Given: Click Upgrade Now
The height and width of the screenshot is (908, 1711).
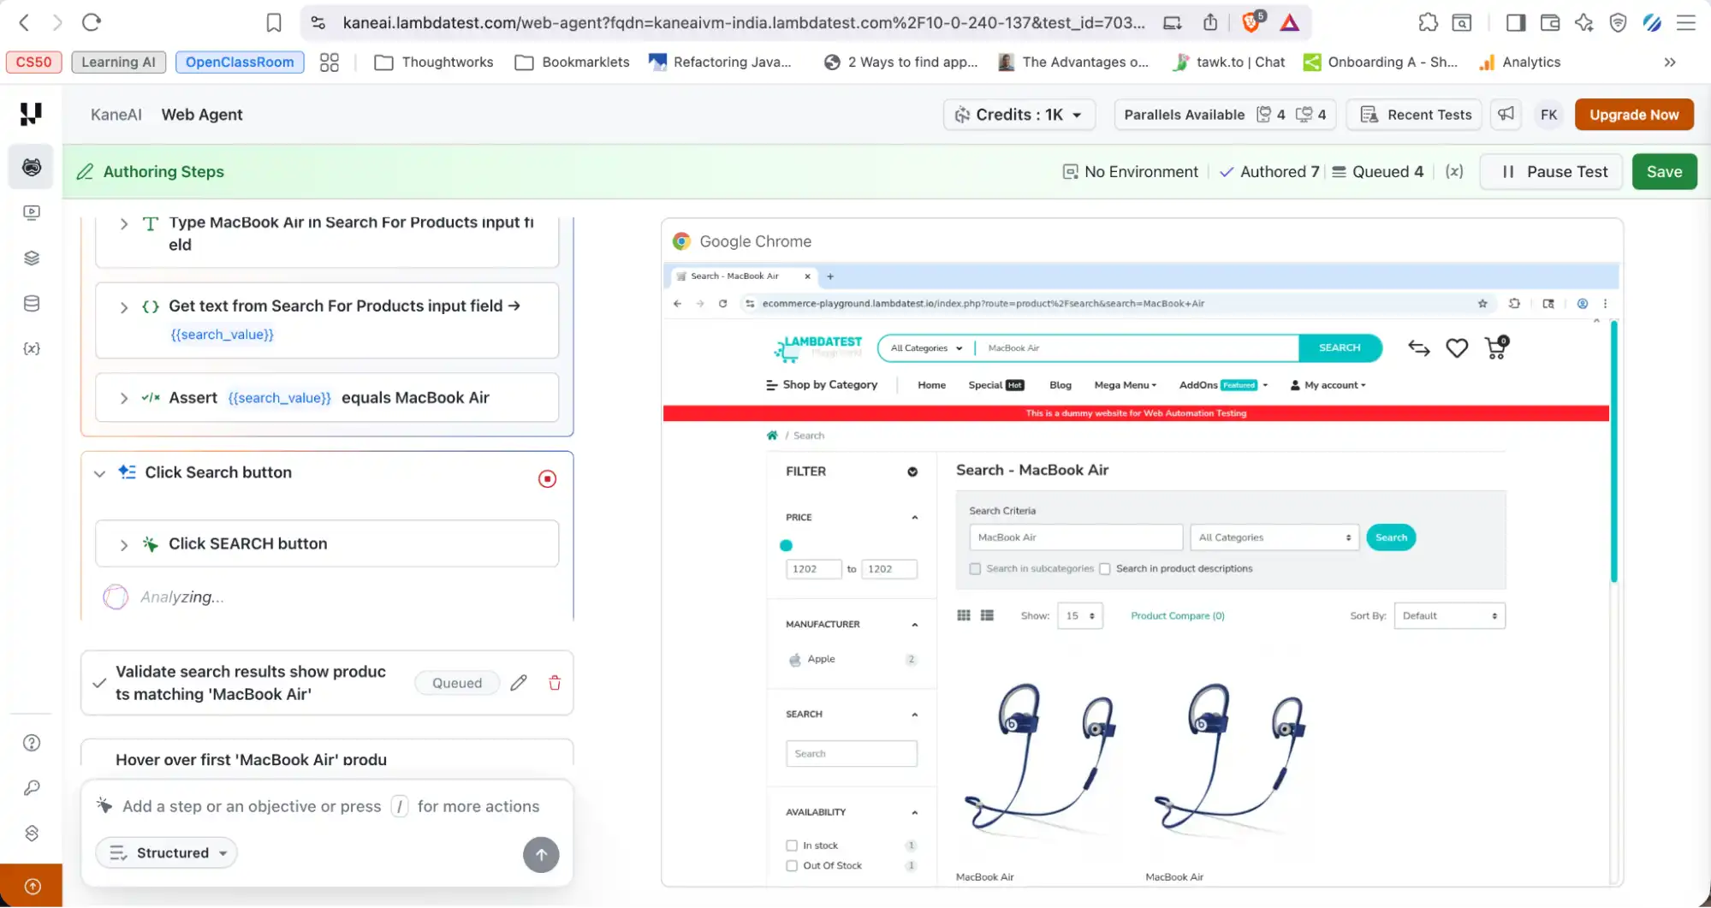Looking at the screenshot, I should [x=1633, y=114].
